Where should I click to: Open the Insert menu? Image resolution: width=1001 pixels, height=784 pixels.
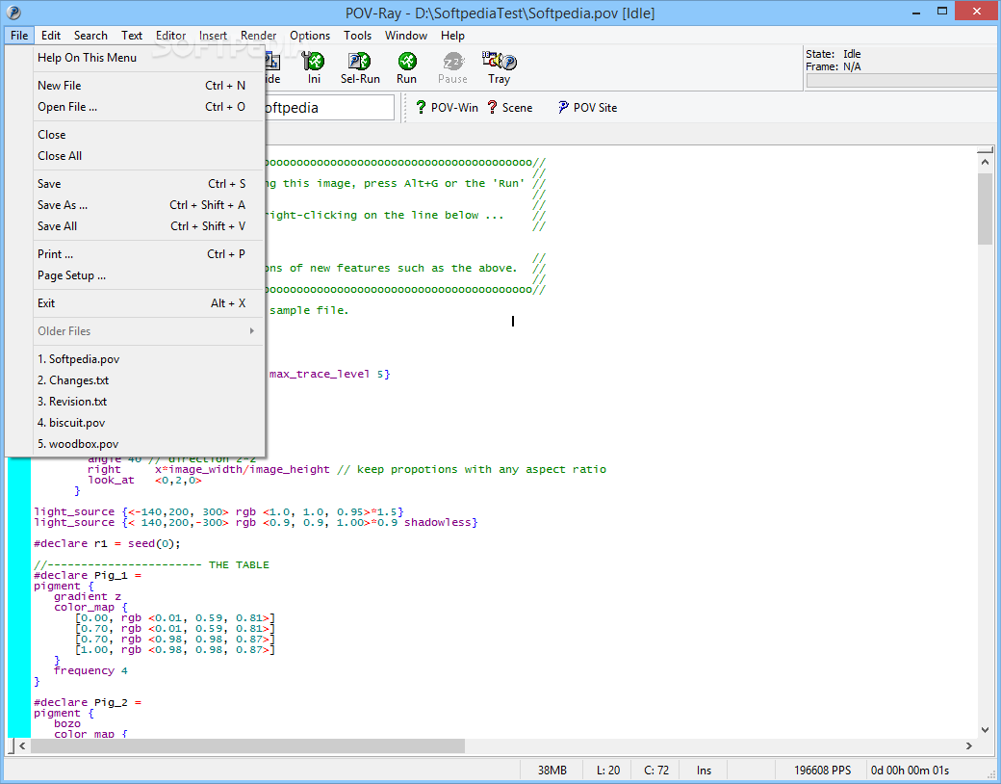(213, 35)
